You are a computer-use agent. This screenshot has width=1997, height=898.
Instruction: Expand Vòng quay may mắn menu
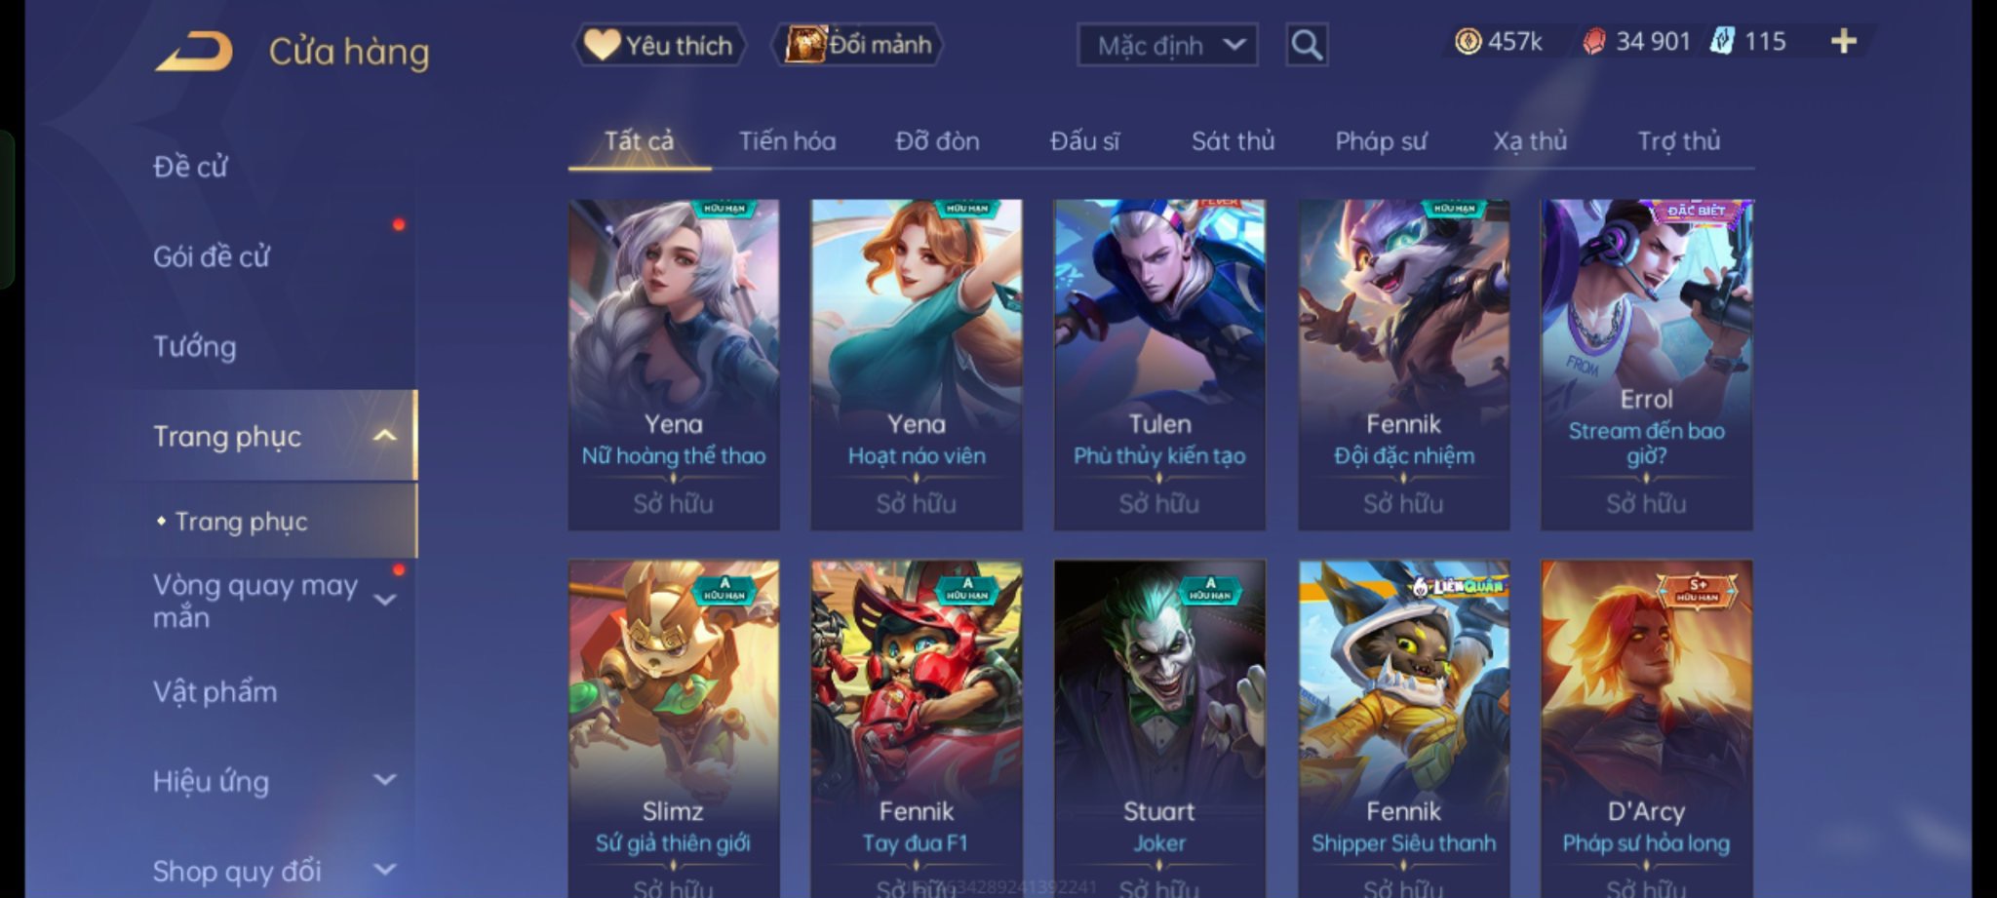385,601
